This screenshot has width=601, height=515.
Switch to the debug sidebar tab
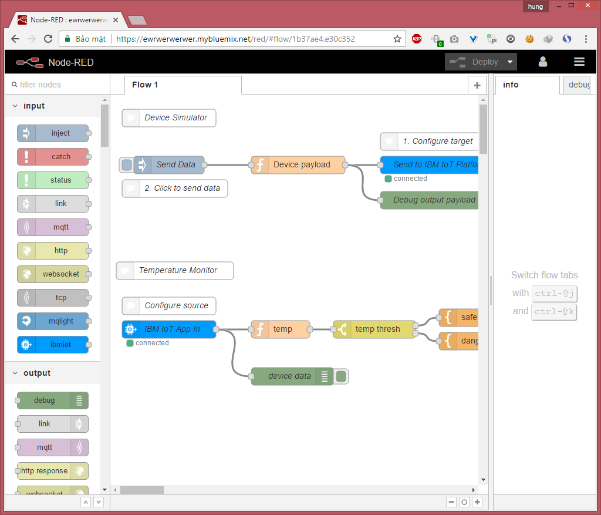coord(579,85)
